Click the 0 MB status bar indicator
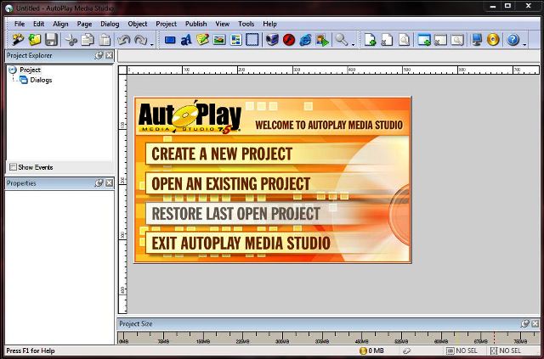Viewport: 544px width, 359px height. tap(372, 351)
